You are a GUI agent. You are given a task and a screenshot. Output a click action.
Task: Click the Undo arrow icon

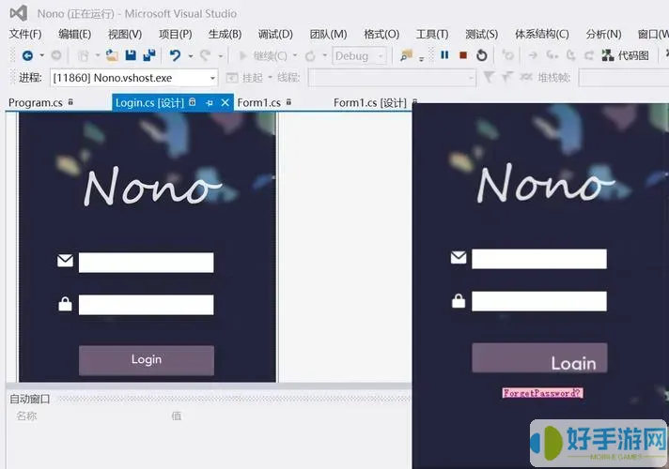click(176, 55)
